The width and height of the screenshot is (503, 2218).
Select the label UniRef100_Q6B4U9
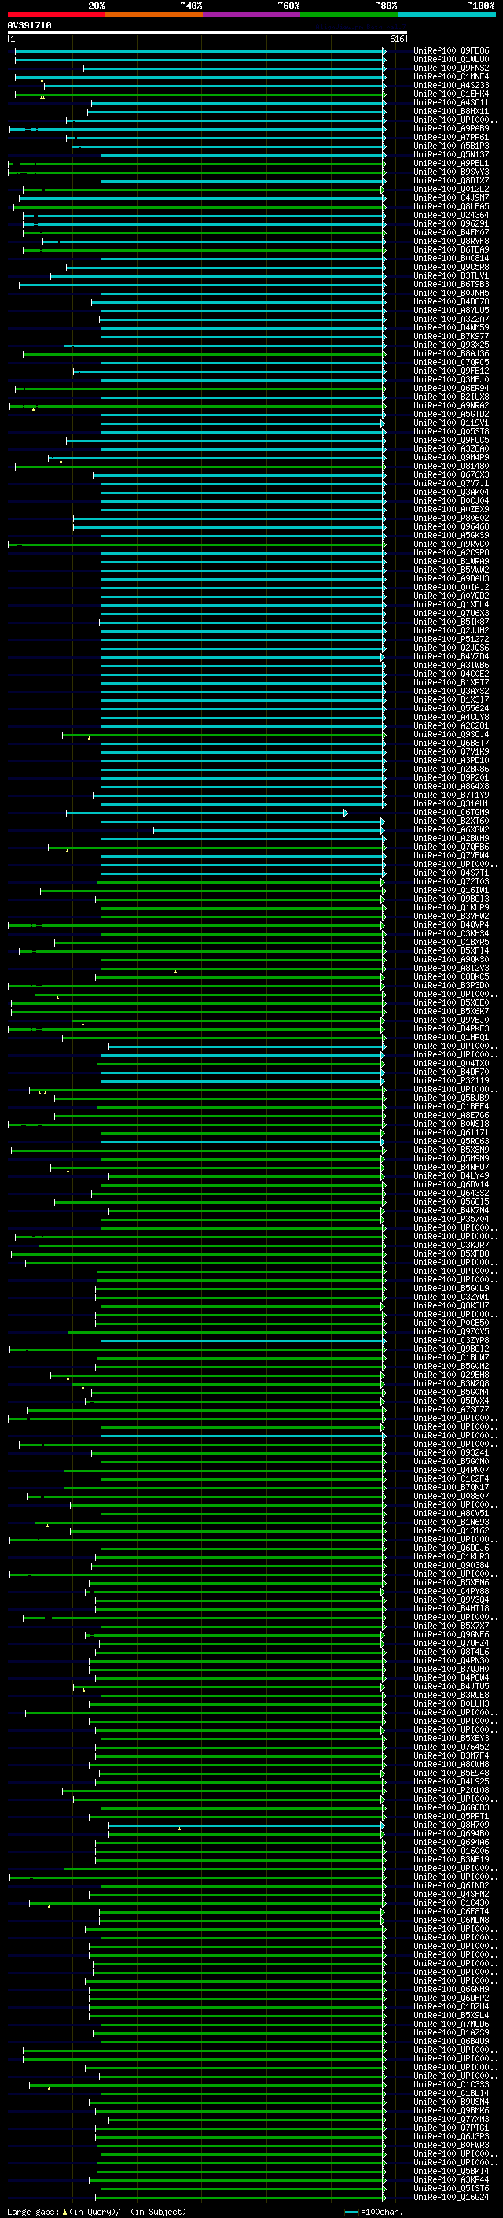[451, 2041]
